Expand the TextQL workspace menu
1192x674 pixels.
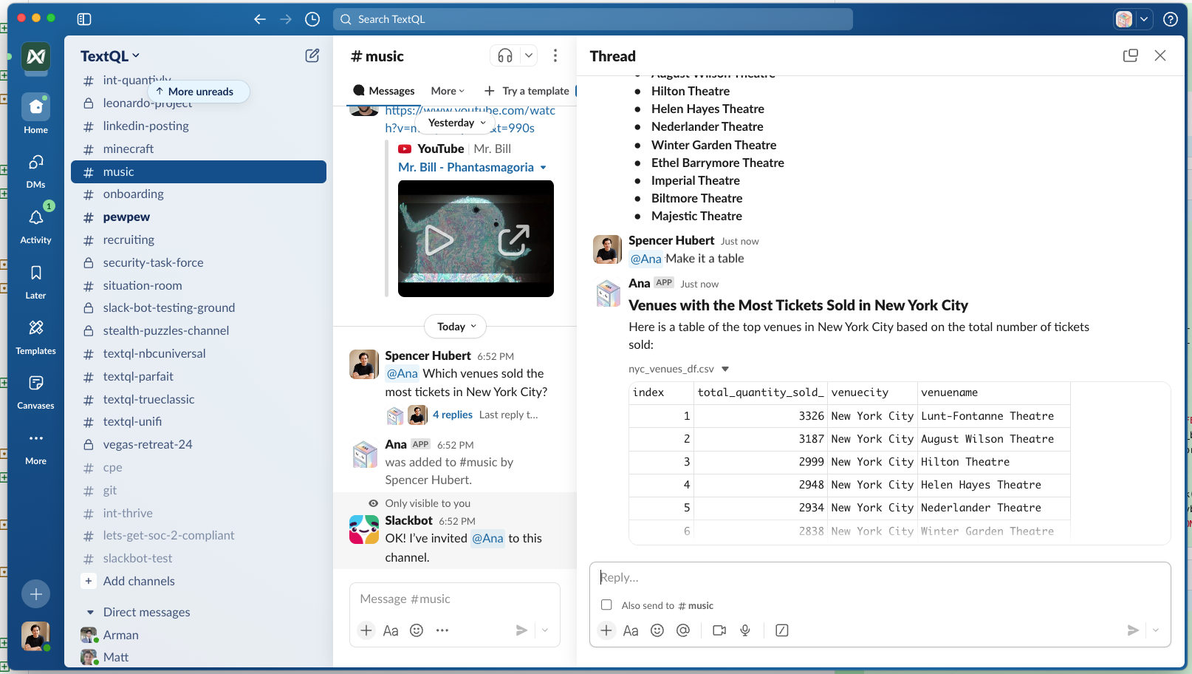110,56
